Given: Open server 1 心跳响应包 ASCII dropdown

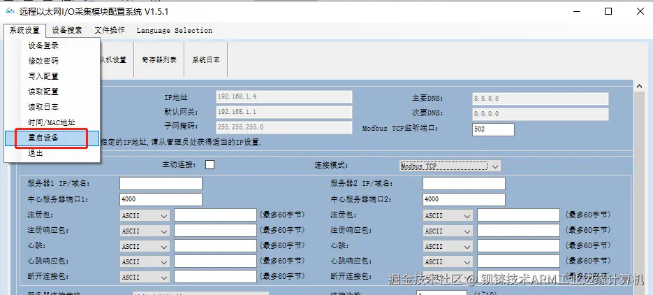Looking at the screenshot, I should [145, 261].
